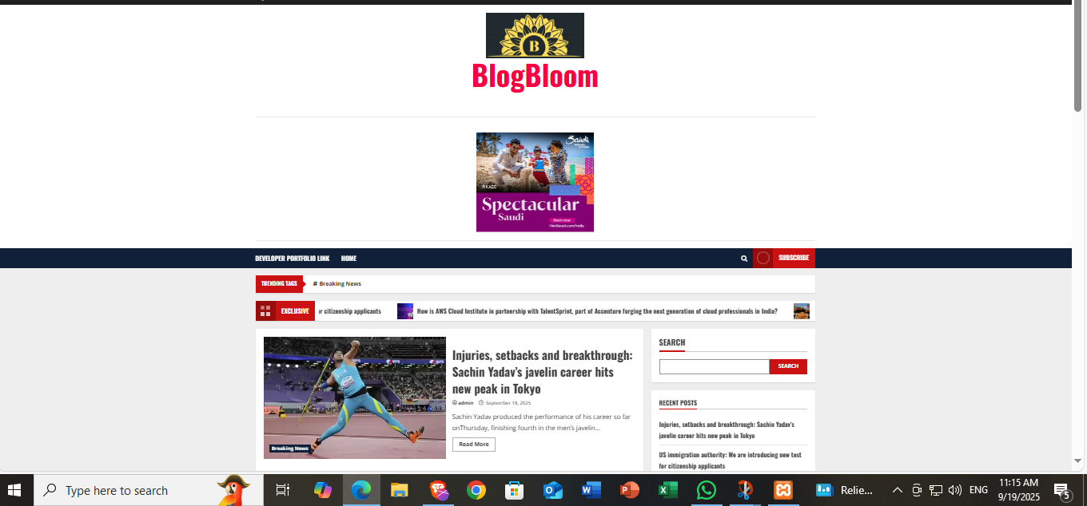
Task: Open the # Breaking News tag link
Action: pyautogui.click(x=339, y=283)
